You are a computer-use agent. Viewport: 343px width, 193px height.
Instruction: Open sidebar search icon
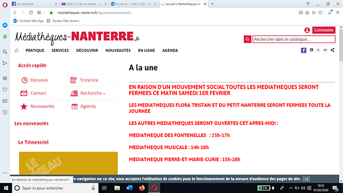click(5, 52)
